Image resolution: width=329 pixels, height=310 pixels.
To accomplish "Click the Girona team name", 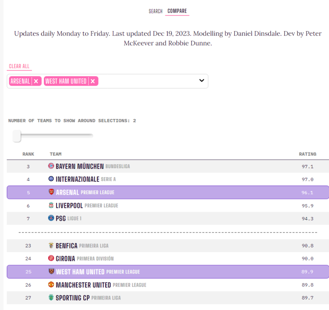I will click(65, 258).
